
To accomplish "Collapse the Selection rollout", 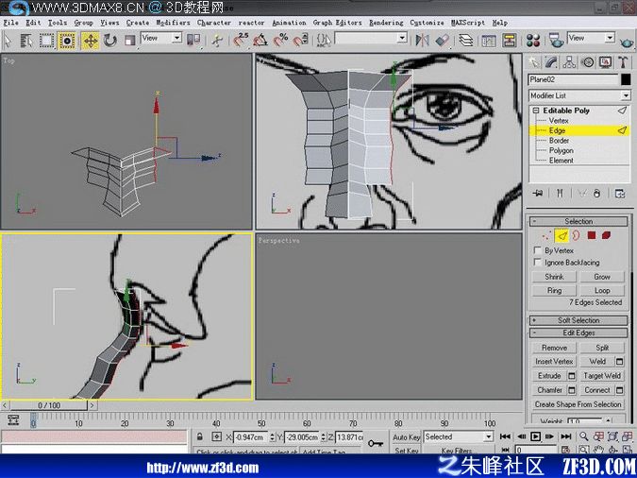I will point(578,221).
